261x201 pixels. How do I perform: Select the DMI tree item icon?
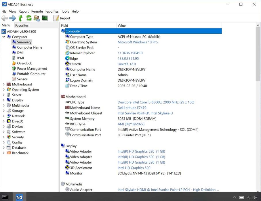click(x=14, y=53)
